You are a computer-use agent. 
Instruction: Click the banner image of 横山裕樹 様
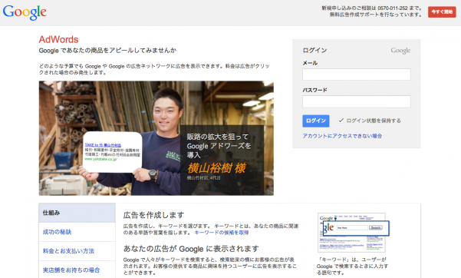pyautogui.click(x=156, y=138)
